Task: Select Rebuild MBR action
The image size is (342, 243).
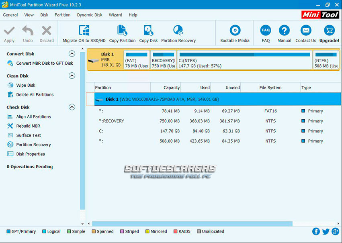Action: (x=24, y=126)
